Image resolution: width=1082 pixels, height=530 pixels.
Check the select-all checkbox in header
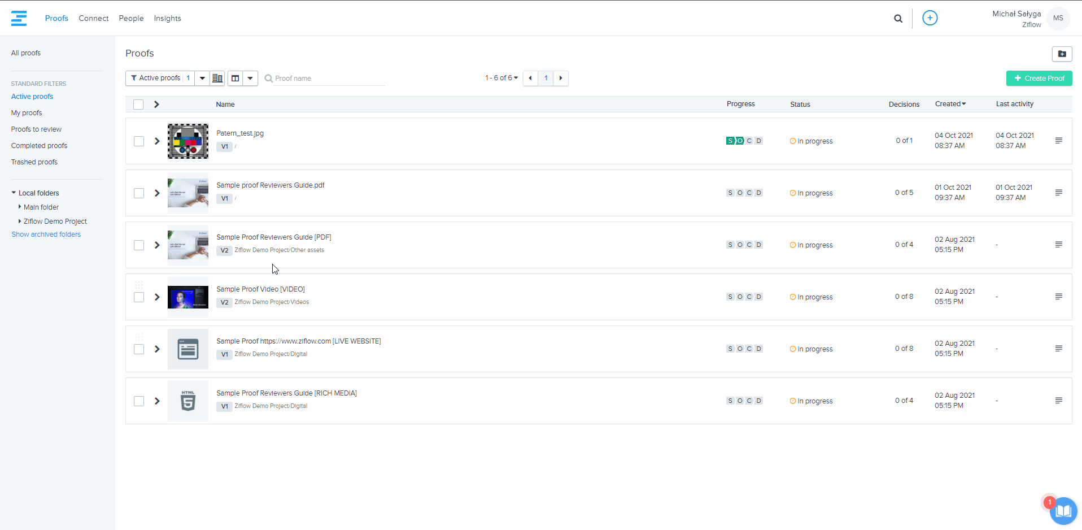[x=138, y=105]
